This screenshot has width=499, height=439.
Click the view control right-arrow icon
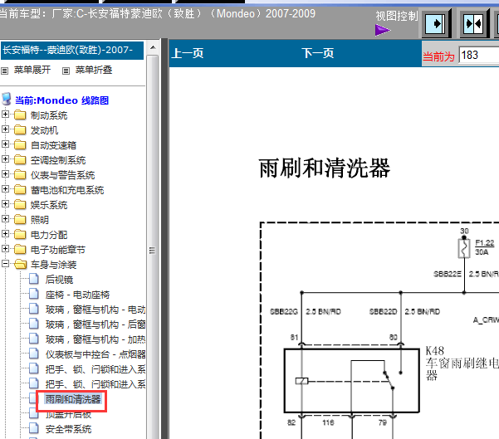[x=436, y=23]
